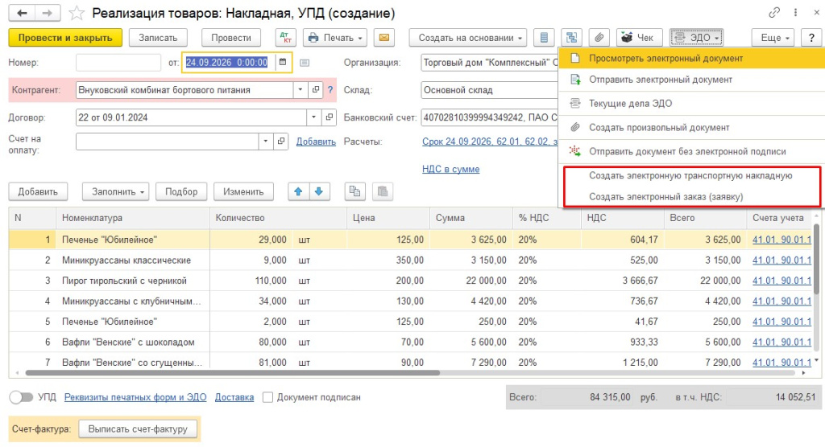Click НДС в сумме link

[451, 169]
